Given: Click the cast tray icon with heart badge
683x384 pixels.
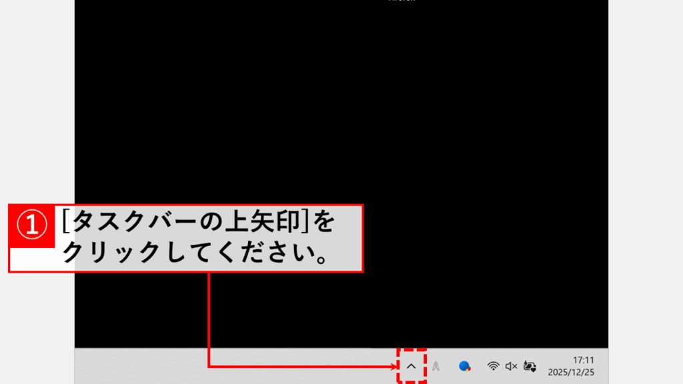Looking at the screenshot, I should (x=528, y=366).
